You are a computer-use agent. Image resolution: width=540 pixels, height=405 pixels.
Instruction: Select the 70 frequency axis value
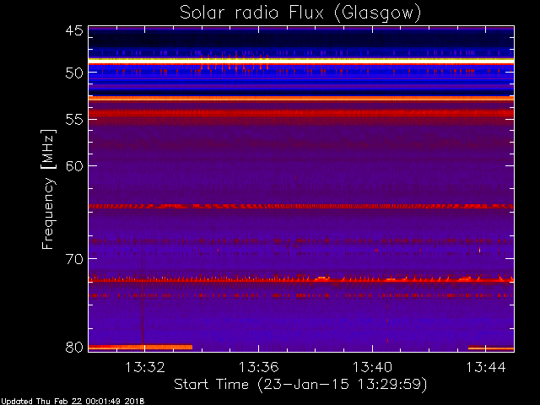pyautogui.click(x=74, y=259)
